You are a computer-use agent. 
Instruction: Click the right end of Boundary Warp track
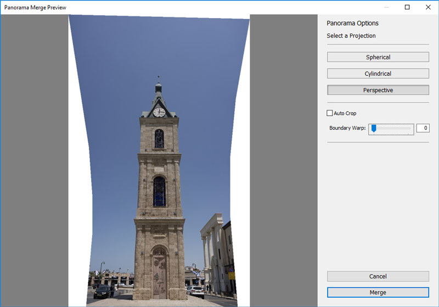(410, 129)
